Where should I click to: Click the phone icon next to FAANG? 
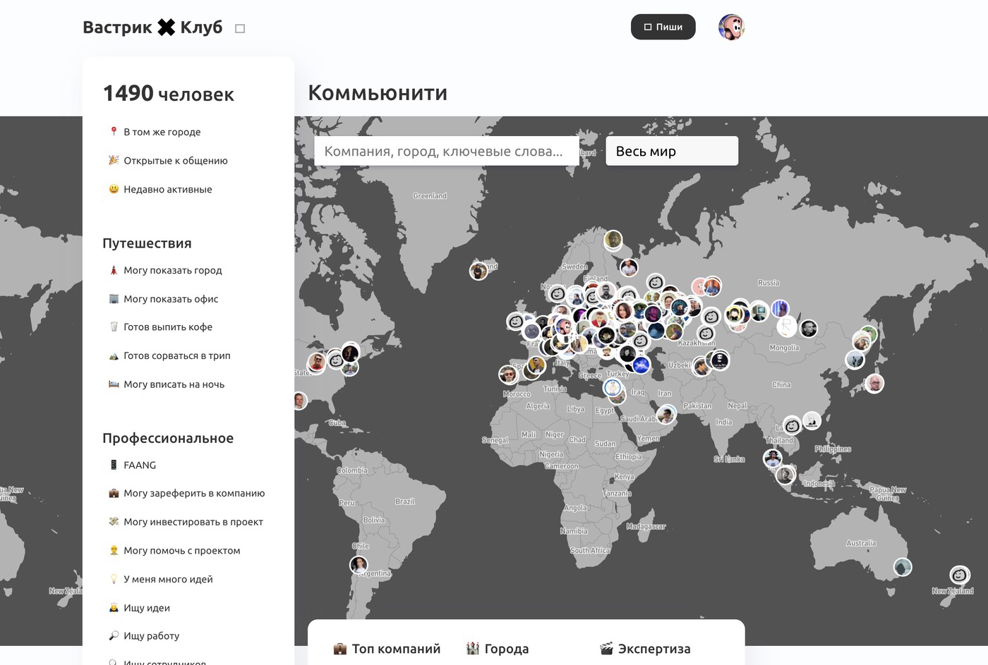[114, 465]
